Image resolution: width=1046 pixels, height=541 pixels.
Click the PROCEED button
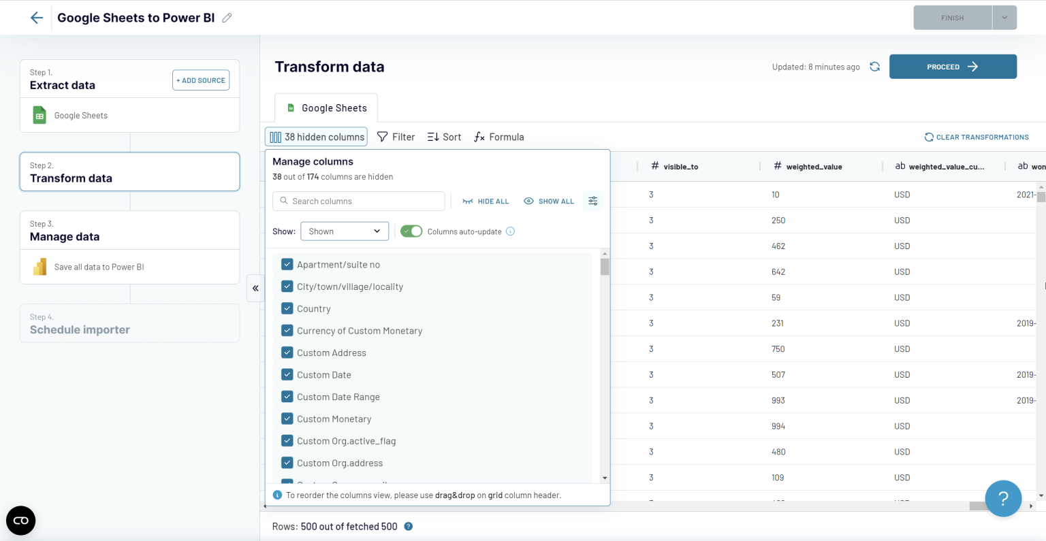953,66
